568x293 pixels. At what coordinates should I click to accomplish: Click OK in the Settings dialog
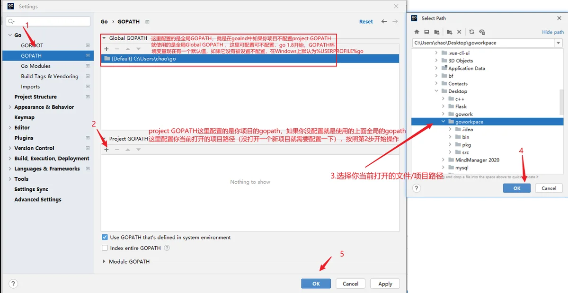316,284
